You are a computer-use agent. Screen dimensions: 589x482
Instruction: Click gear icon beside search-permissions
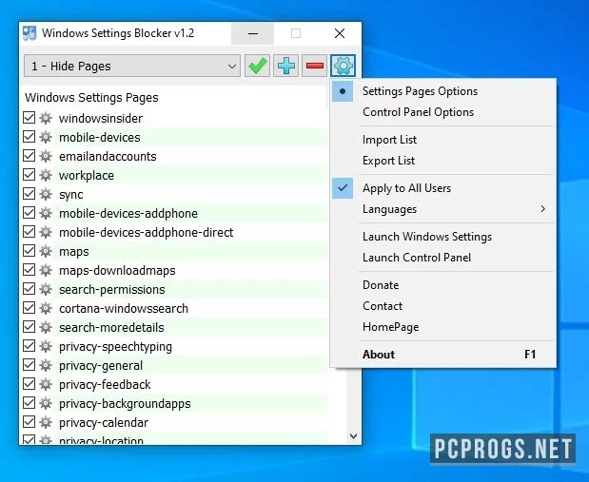coord(46,289)
